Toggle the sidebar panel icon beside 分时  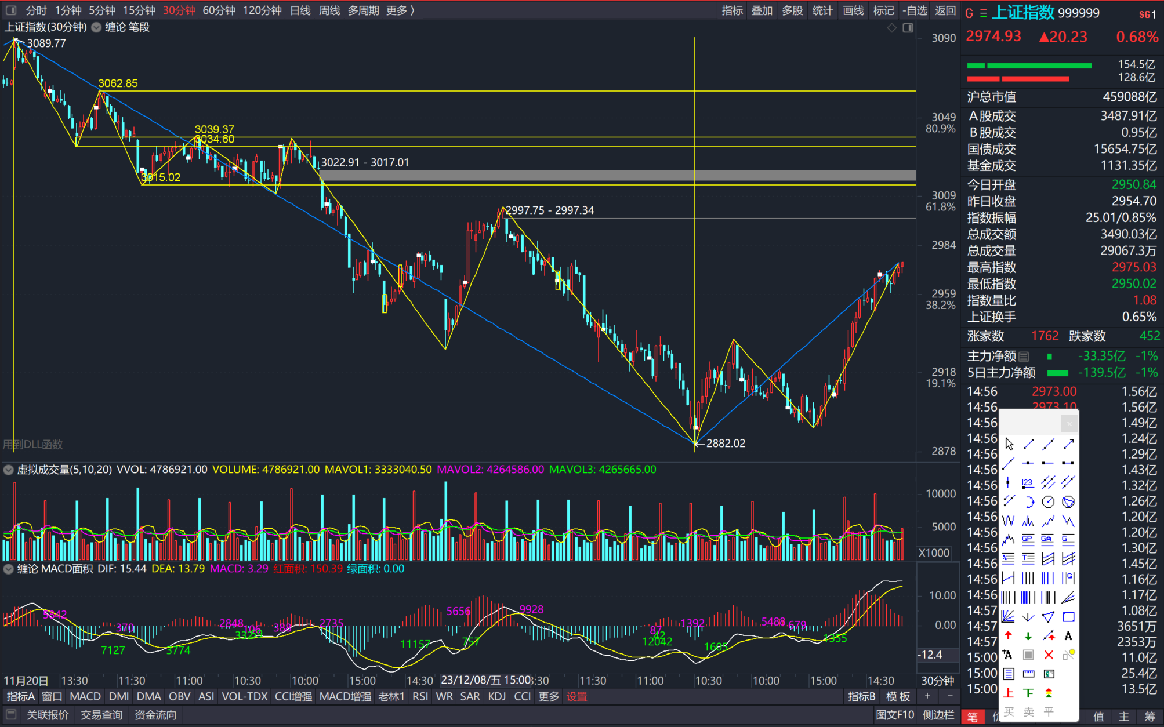11,10
